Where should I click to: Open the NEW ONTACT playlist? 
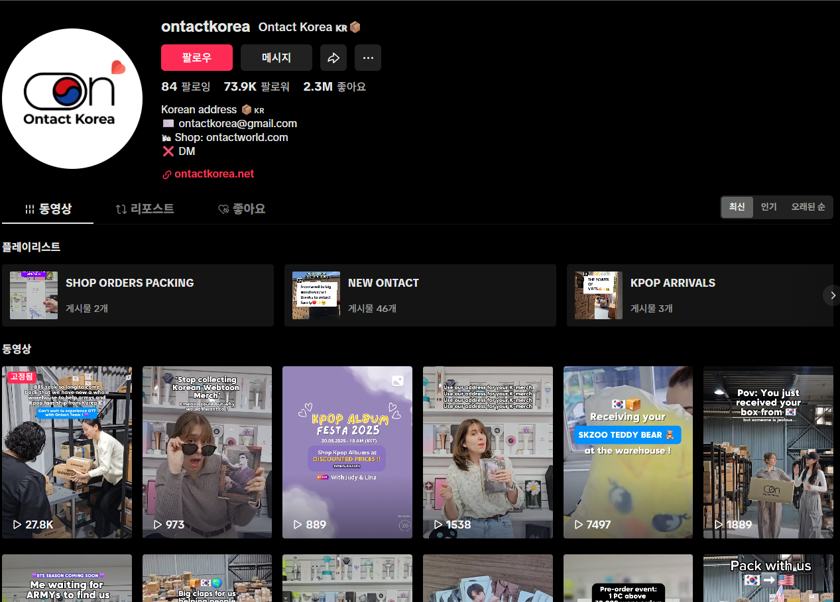click(420, 295)
